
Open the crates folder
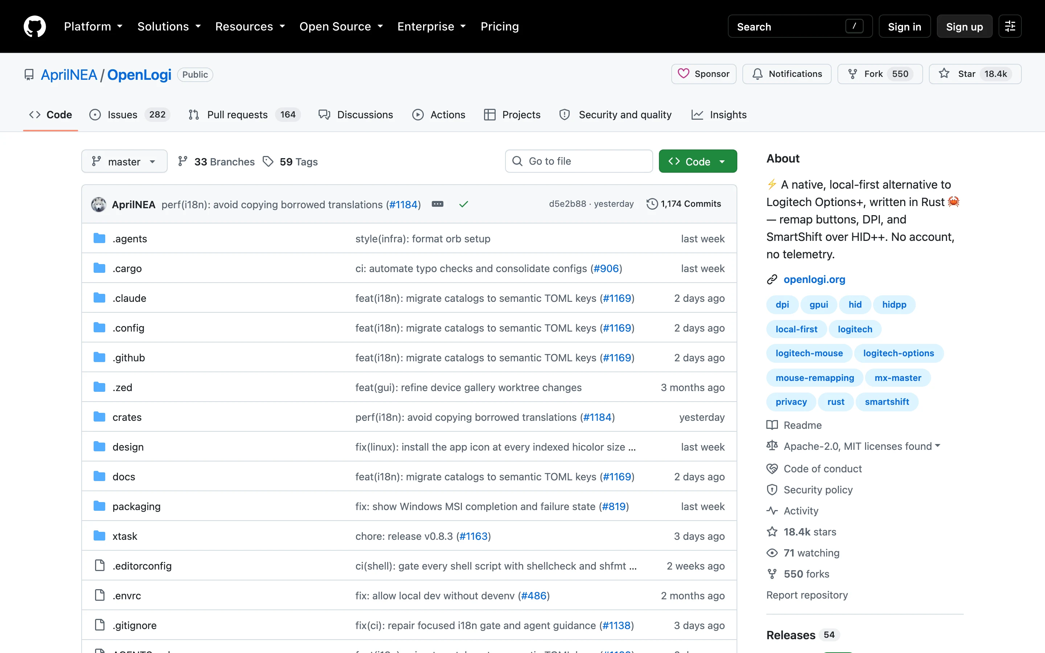point(127,417)
